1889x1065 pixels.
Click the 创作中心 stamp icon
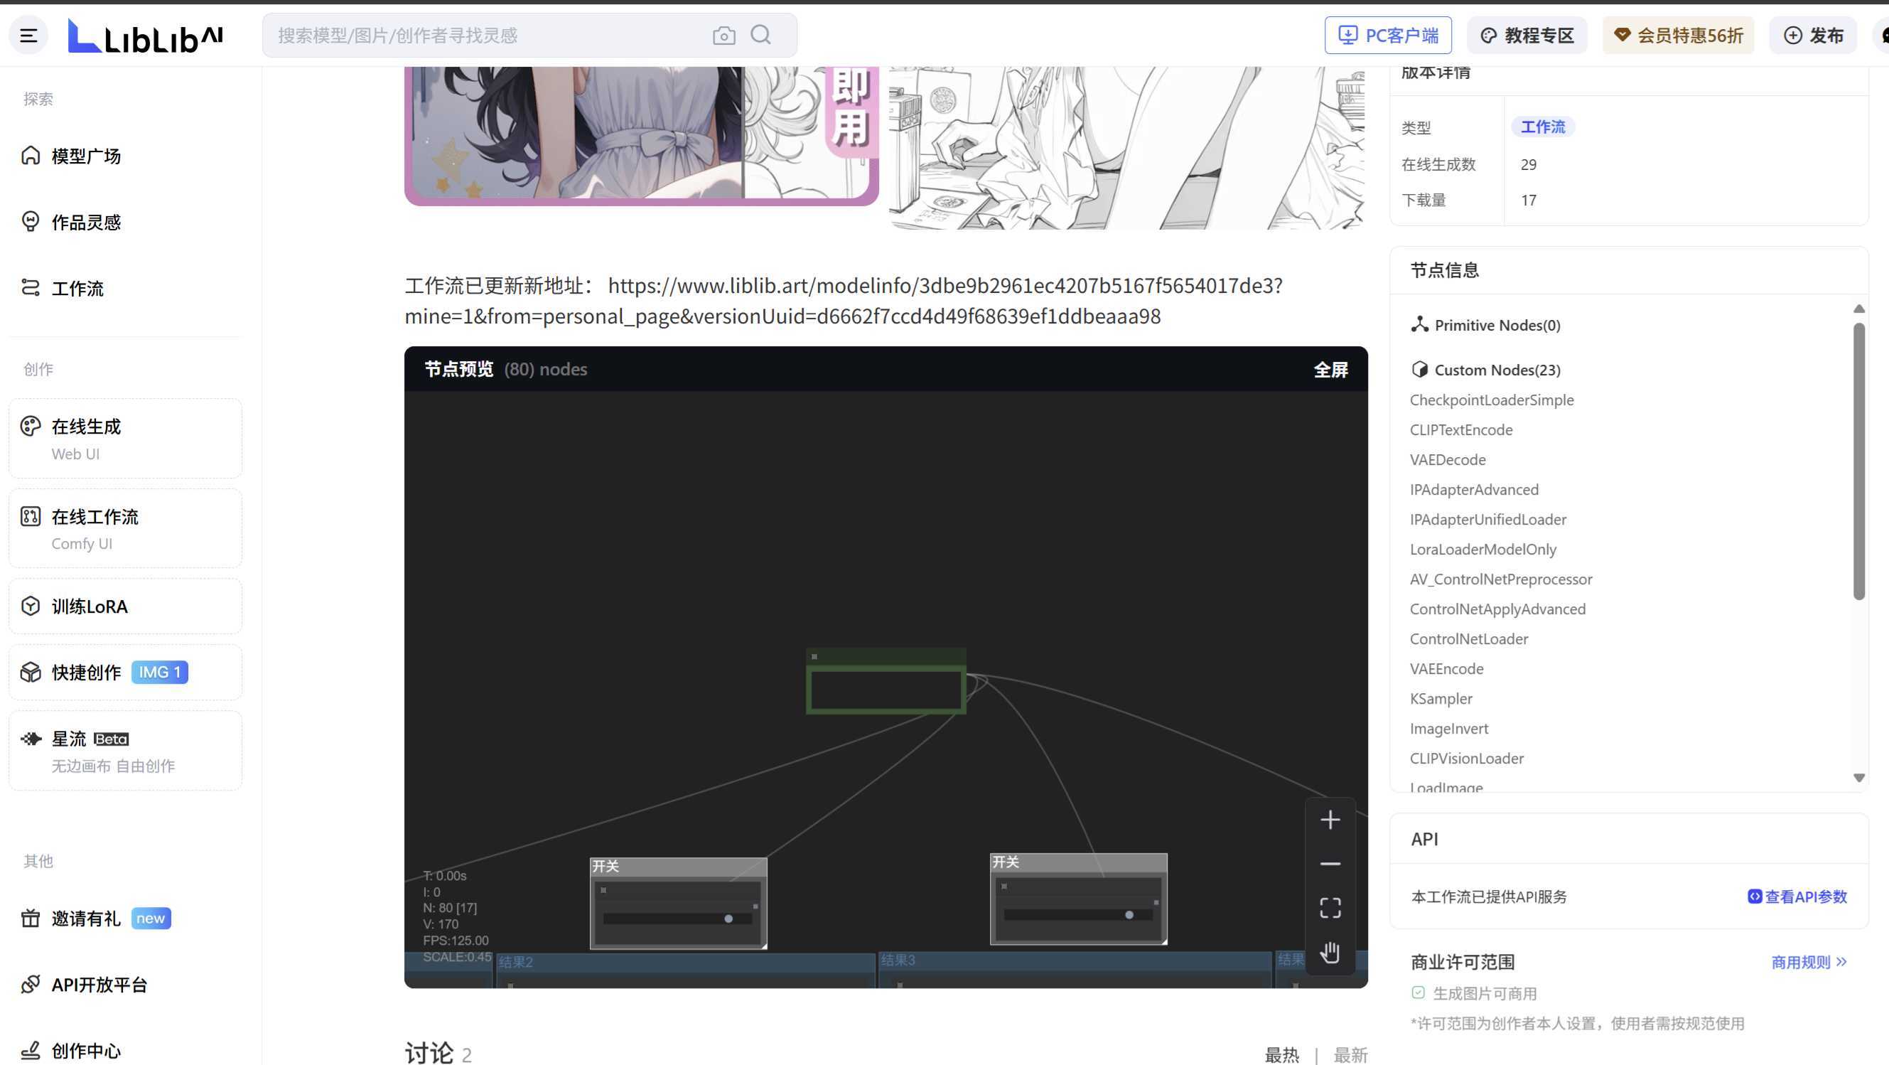[30, 1050]
